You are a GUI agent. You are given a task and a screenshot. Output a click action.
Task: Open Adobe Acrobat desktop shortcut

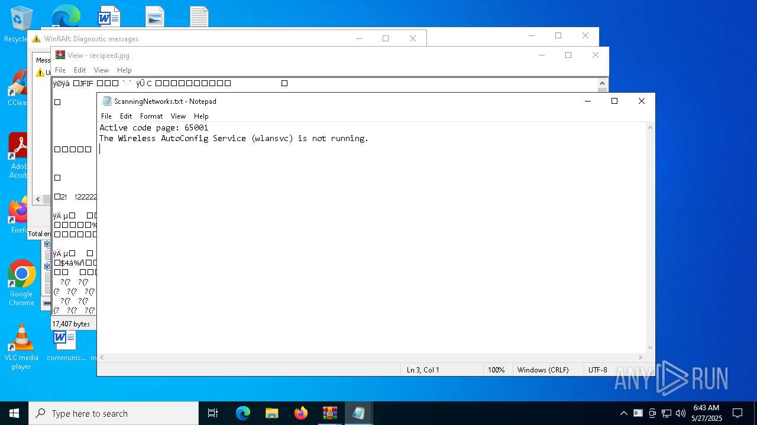coord(18,156)
